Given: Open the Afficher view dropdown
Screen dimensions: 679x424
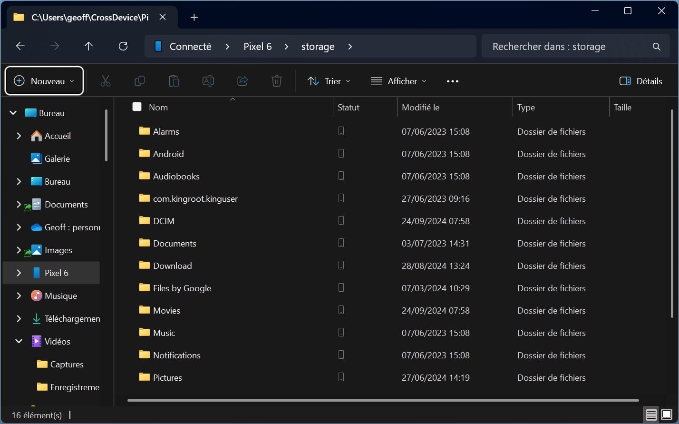Looking at the screenshot, I should coord(398,81).
